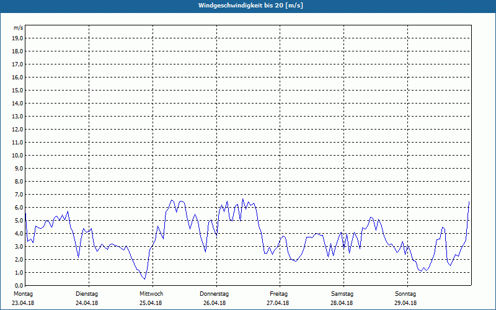Click the date 27.04.18

[x=278, y=303]
